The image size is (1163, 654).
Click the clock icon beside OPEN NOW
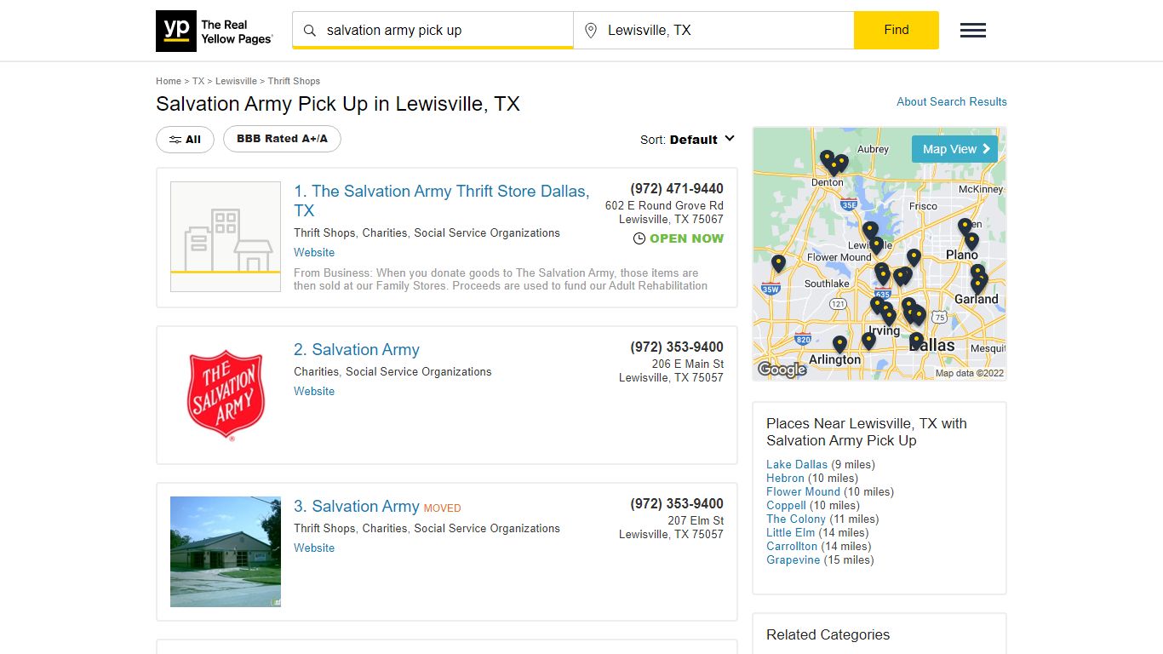639,238
